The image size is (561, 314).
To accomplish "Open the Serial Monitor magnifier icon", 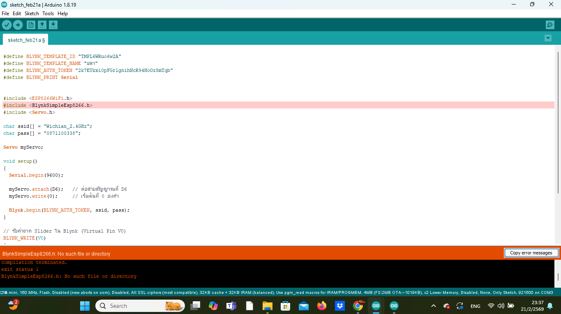I will (550, 25).
